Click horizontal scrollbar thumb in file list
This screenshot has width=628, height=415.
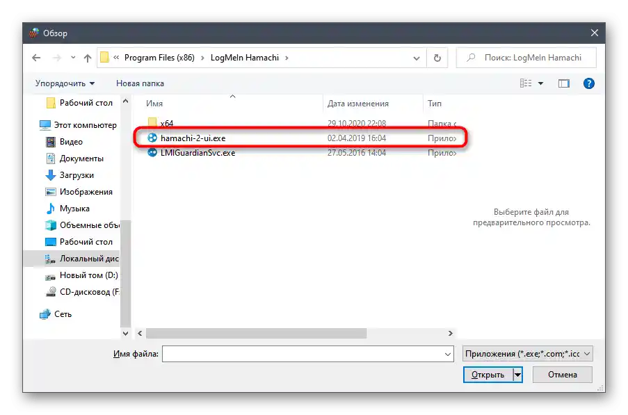pos(257,334)
